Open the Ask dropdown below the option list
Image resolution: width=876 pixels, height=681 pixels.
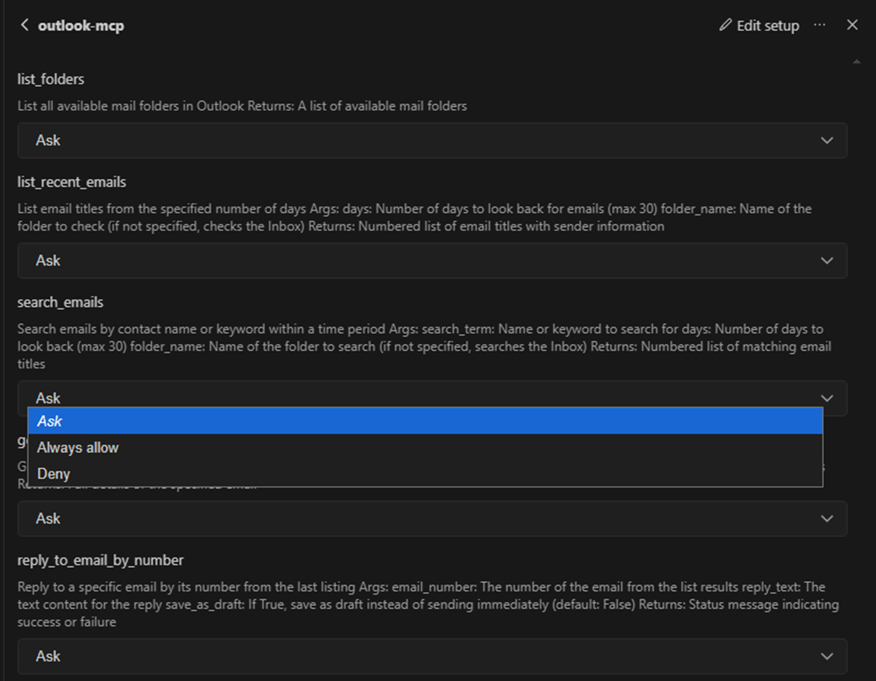pos(431,519)
